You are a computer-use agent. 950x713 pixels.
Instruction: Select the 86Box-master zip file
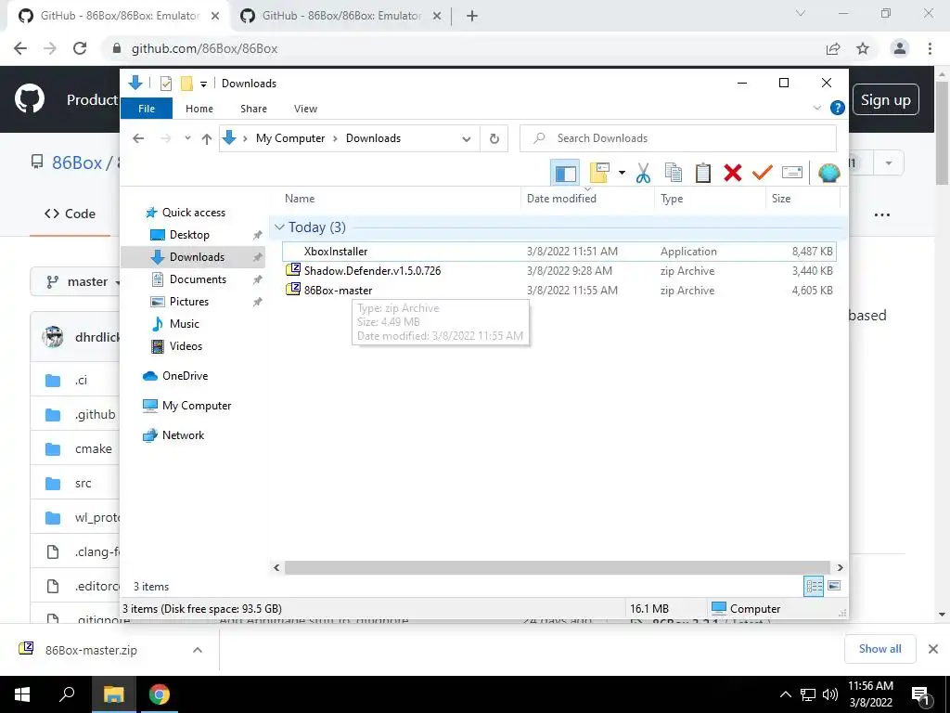(558, 291)
